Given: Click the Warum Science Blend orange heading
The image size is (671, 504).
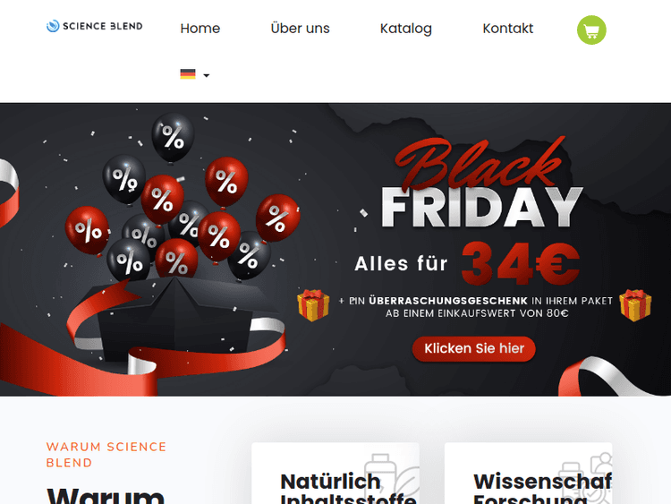Looking at the screenshot, I should [x=106, y=455].
